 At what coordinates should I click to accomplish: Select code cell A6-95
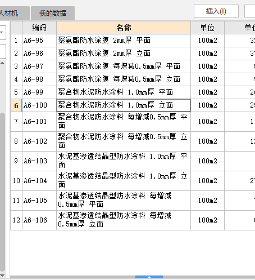point(39,41)
